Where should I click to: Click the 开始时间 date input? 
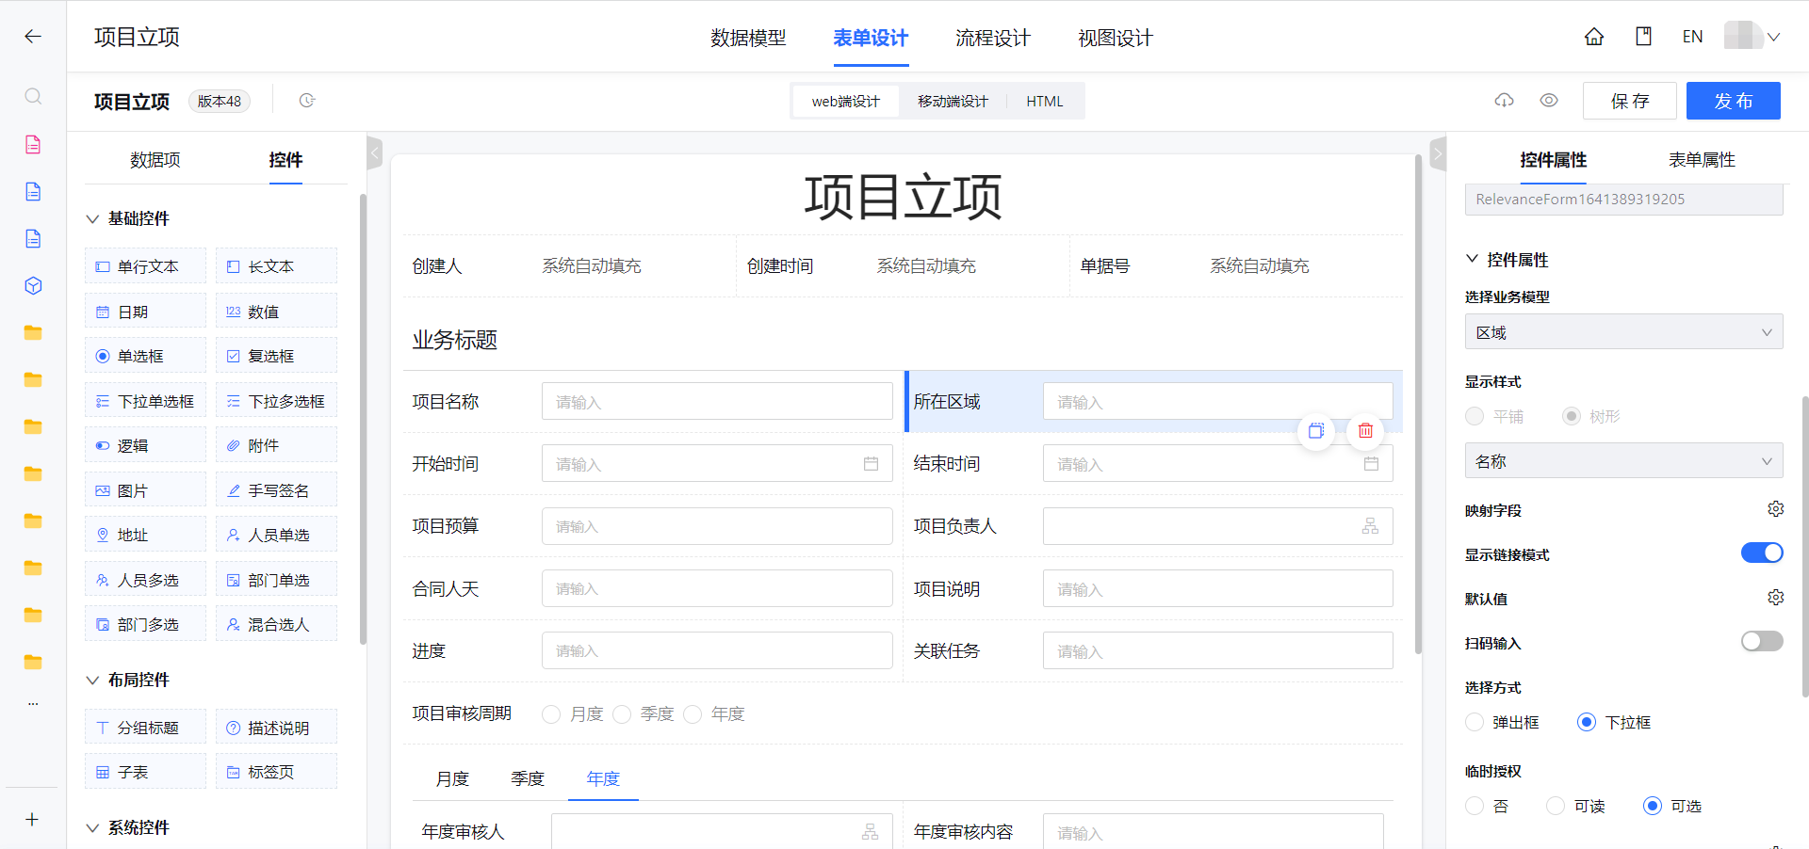[717, 463]
